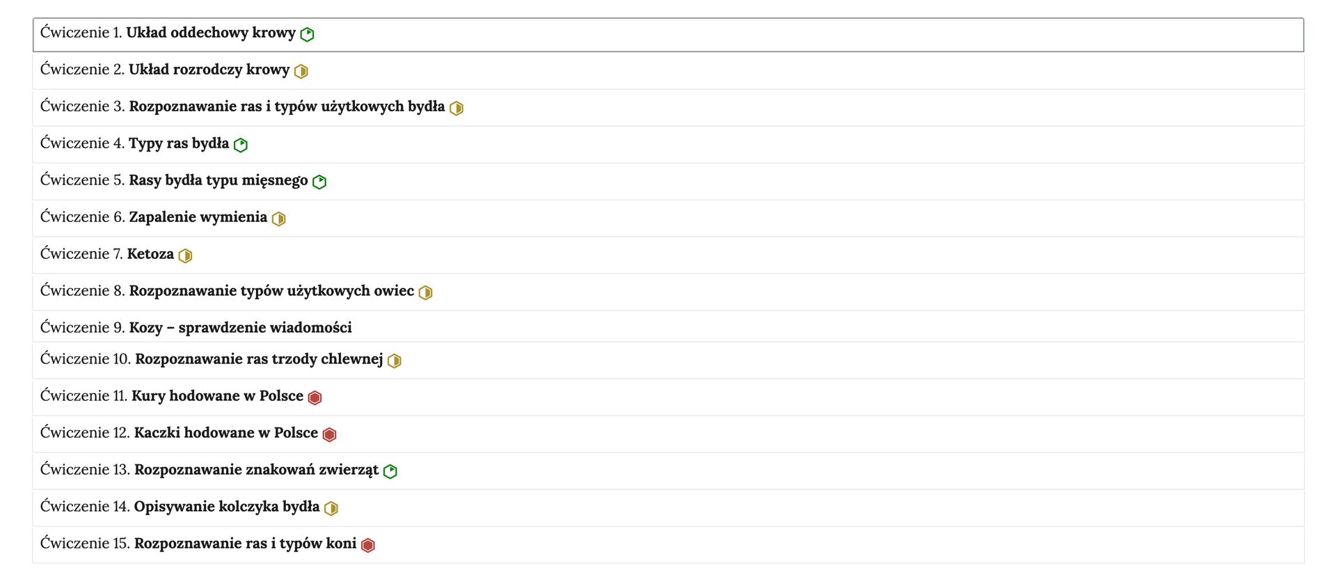Image resolution: width=1336 pixels, height=575 pixels.
Task: Click yellow icon beside Opisywanie kolczyka bydła
Action: coord(331,508)
